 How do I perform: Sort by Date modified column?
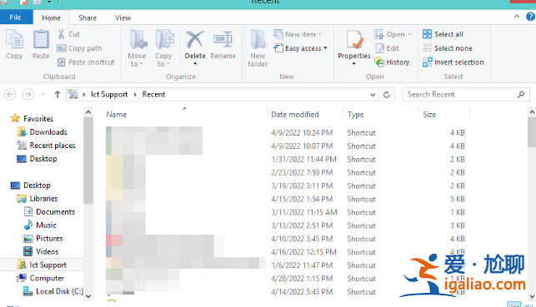(294, 114)
